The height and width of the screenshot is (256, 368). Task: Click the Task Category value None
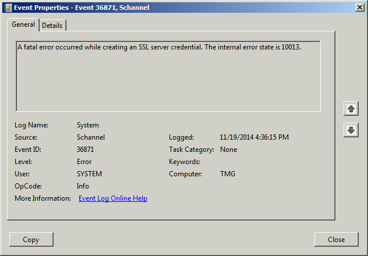228,150
